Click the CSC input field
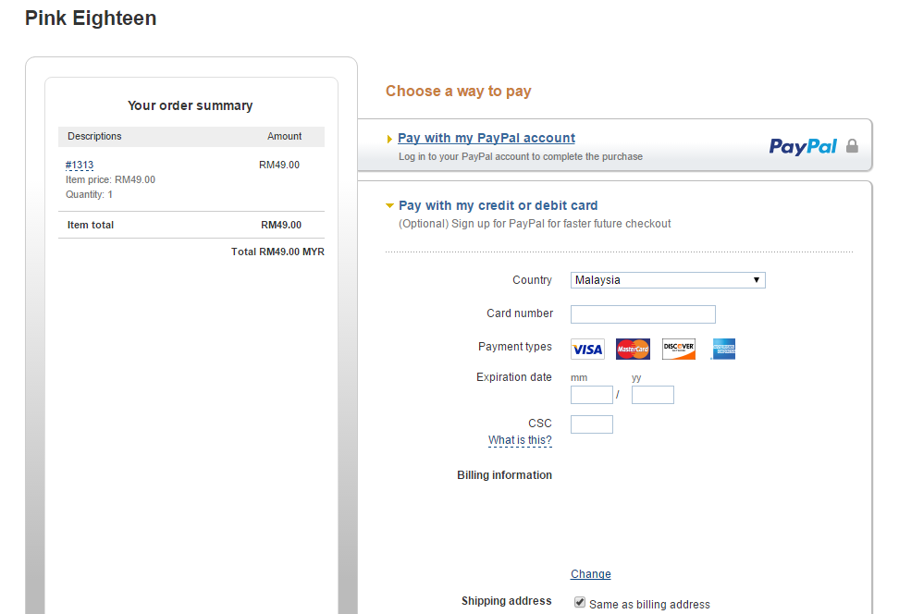Viewport: 899px width, 614px height. click(592, 424)
